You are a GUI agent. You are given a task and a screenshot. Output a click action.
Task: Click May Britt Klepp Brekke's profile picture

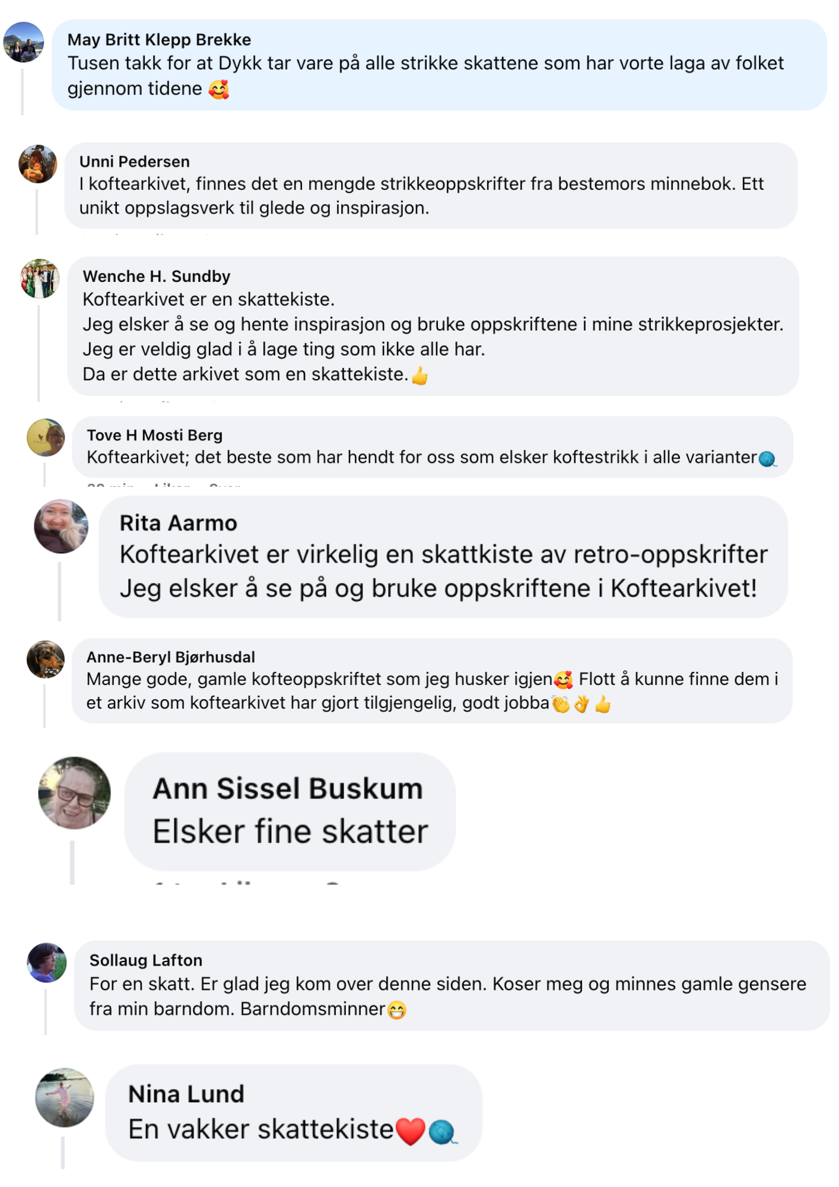(x=24, y=43)
